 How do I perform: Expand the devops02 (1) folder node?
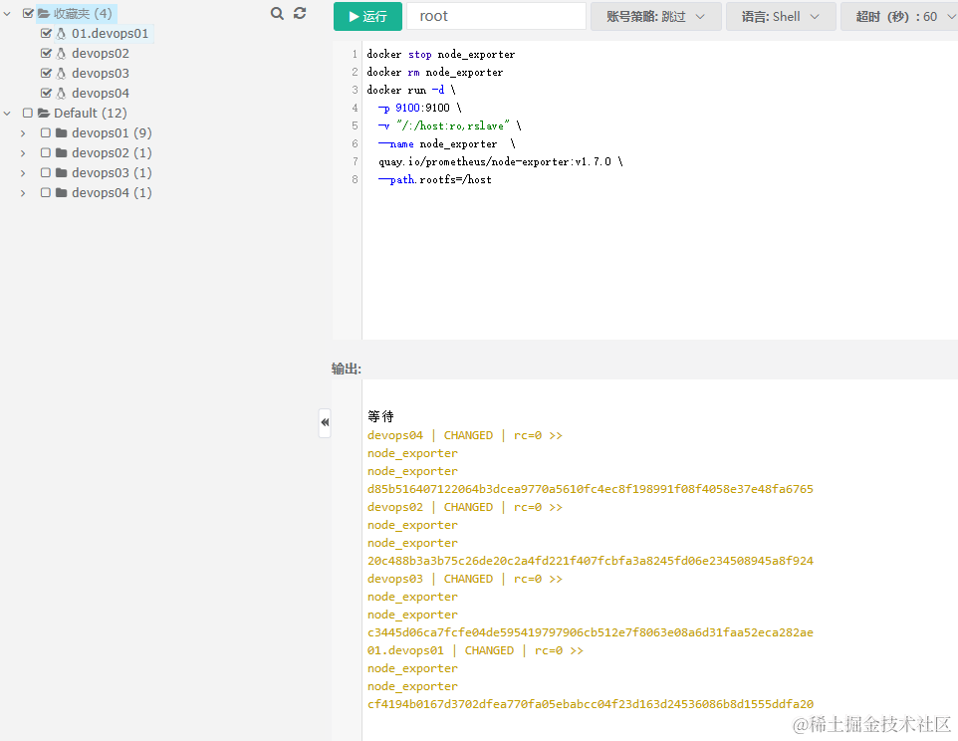click(23, 153)
